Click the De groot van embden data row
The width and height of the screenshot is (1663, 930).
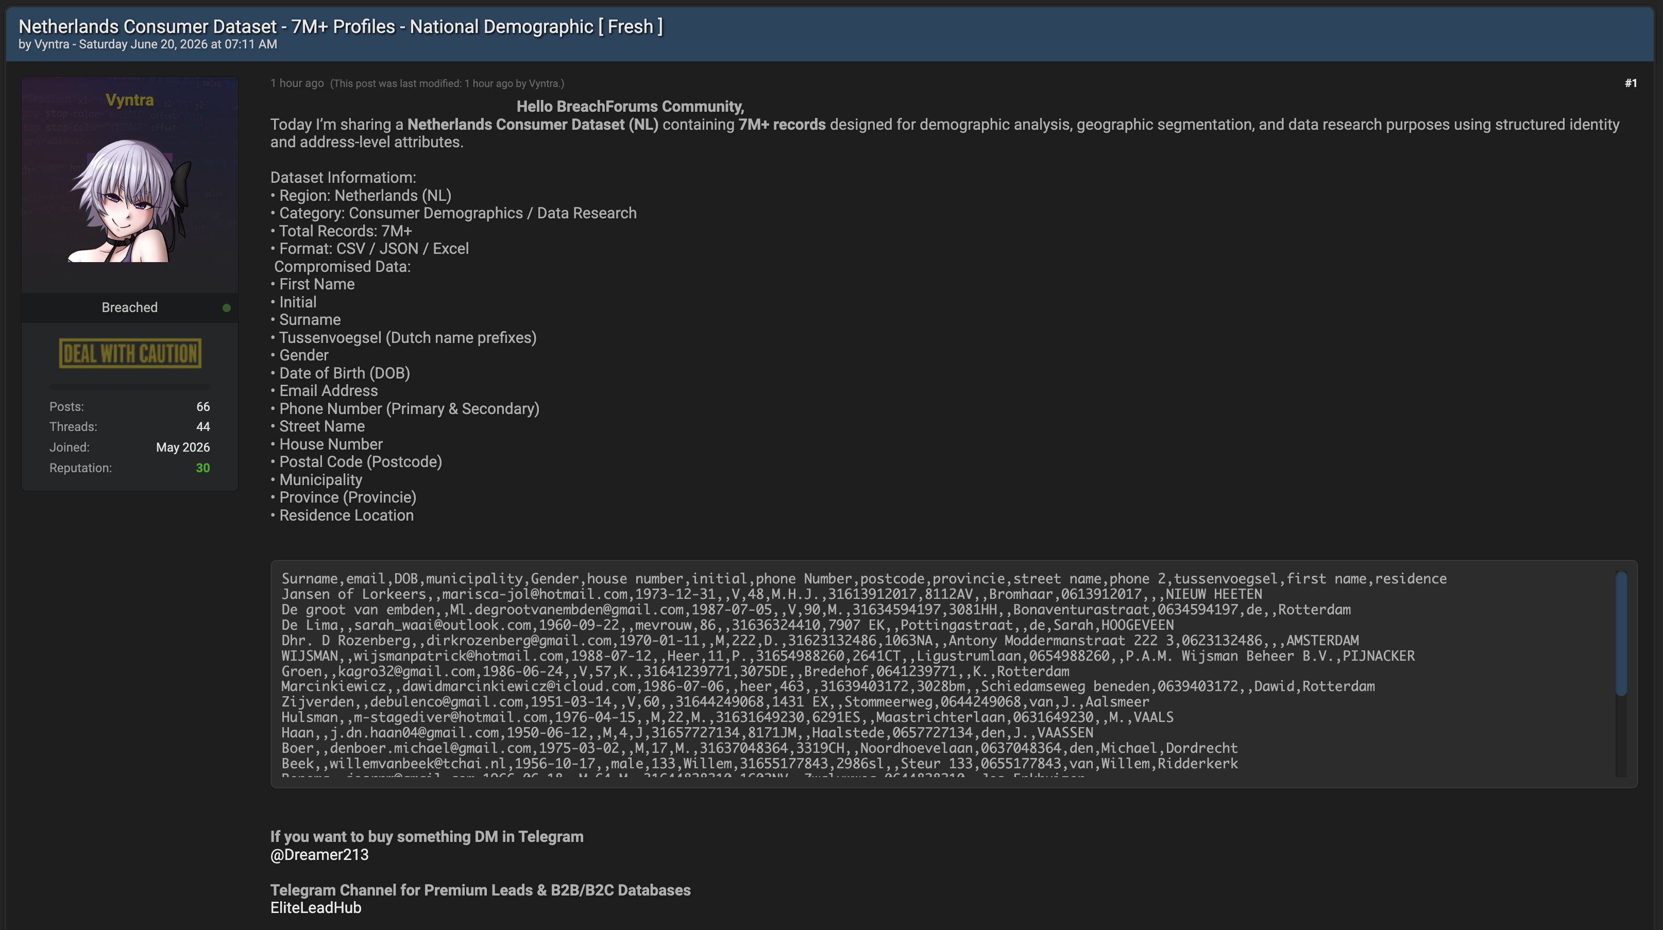[x=816, y=610]
